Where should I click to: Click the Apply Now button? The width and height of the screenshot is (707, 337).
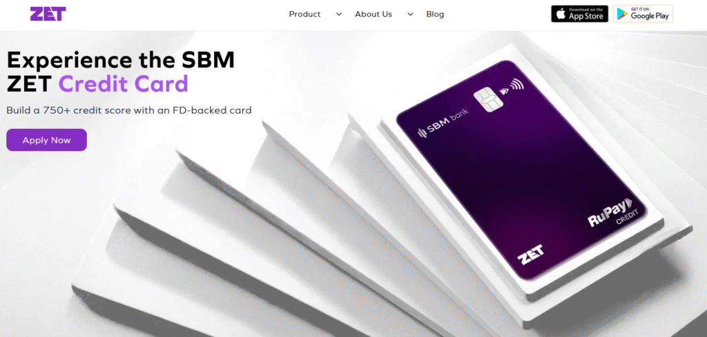[46, 140]
